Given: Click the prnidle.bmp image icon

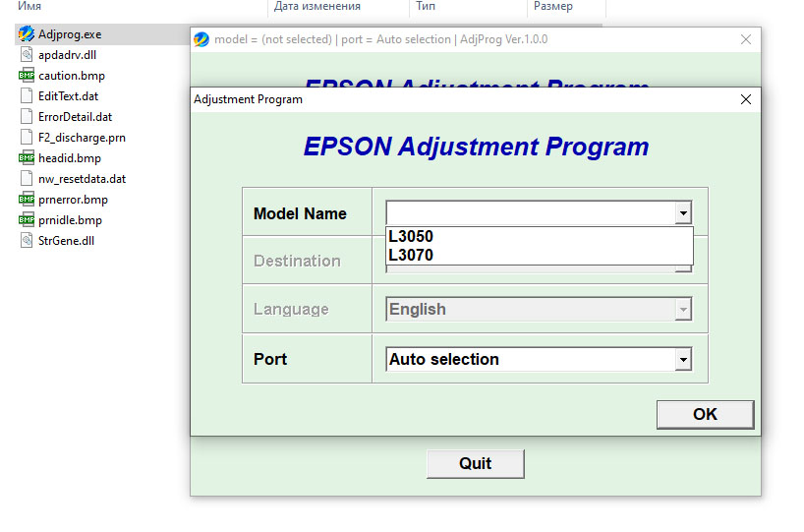Looking at the screenshot, I should click(27, 220).
